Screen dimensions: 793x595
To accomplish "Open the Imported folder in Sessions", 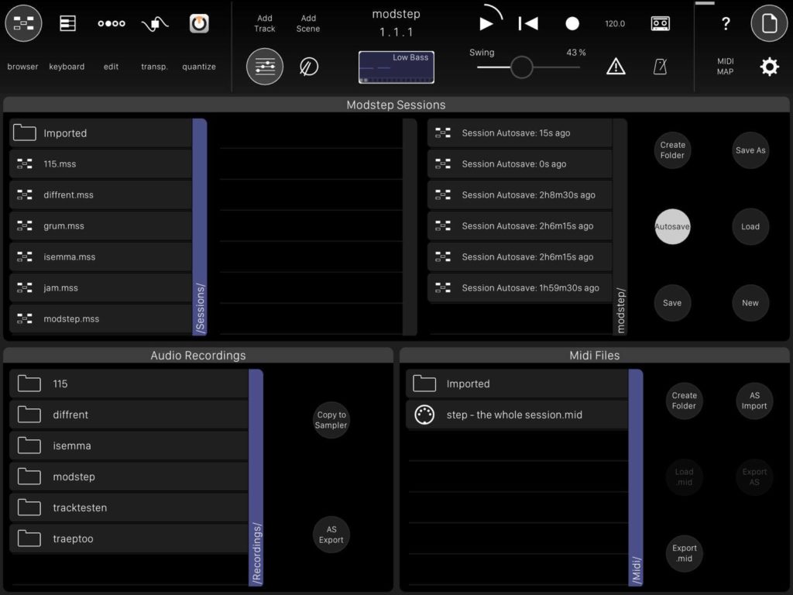I will [101, 133].
